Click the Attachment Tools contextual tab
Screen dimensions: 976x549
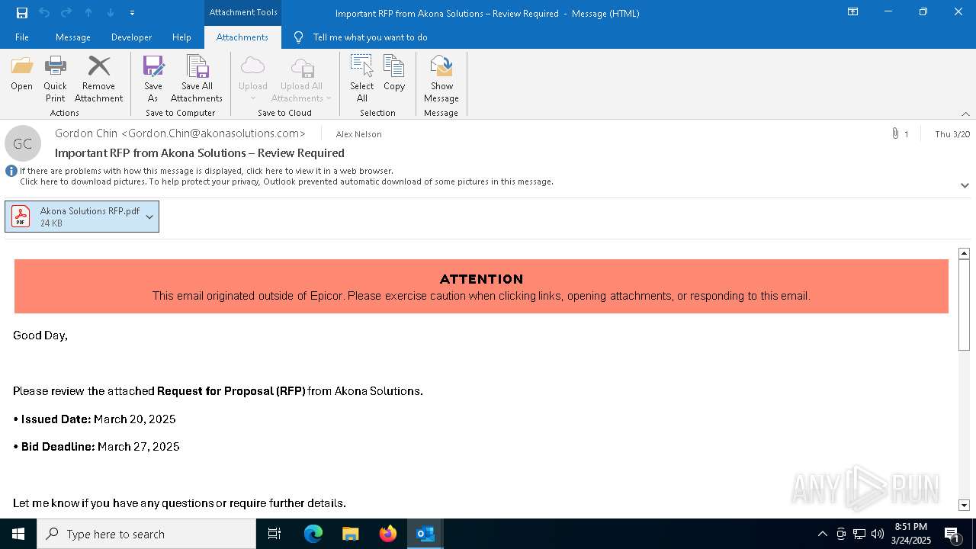(243, 12)
